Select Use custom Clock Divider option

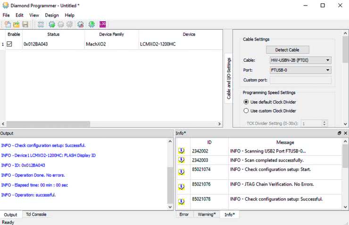[246, 111]
